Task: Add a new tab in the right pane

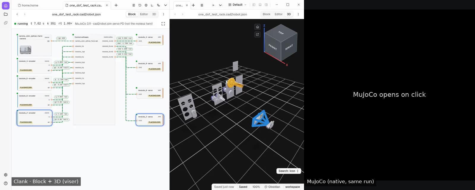Action: [193, 5]
